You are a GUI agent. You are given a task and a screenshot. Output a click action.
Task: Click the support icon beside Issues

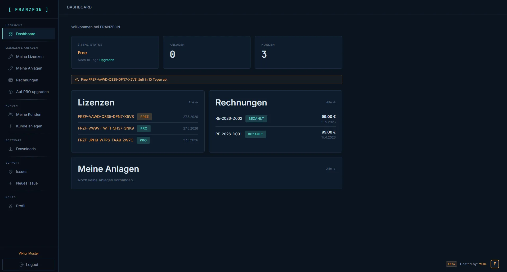pos(11,172)
